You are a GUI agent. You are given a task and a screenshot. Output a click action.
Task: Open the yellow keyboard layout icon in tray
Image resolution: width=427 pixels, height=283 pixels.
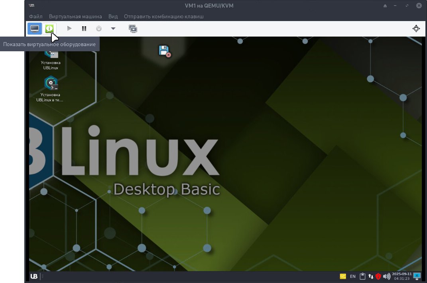342,276
